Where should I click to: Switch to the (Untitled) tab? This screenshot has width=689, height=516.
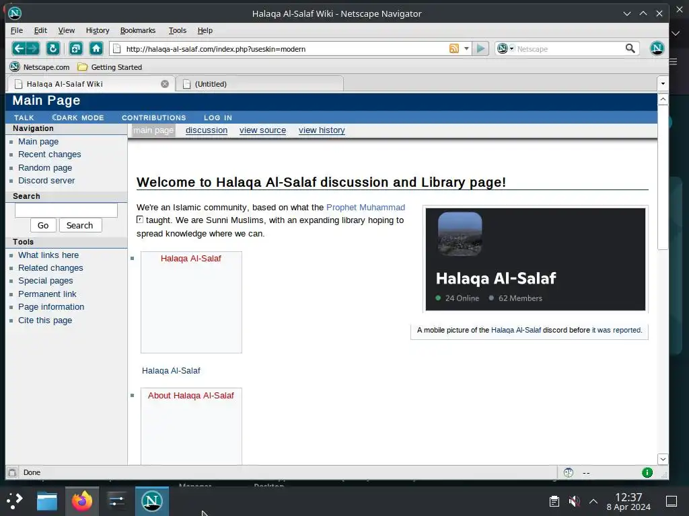point(260,84)
